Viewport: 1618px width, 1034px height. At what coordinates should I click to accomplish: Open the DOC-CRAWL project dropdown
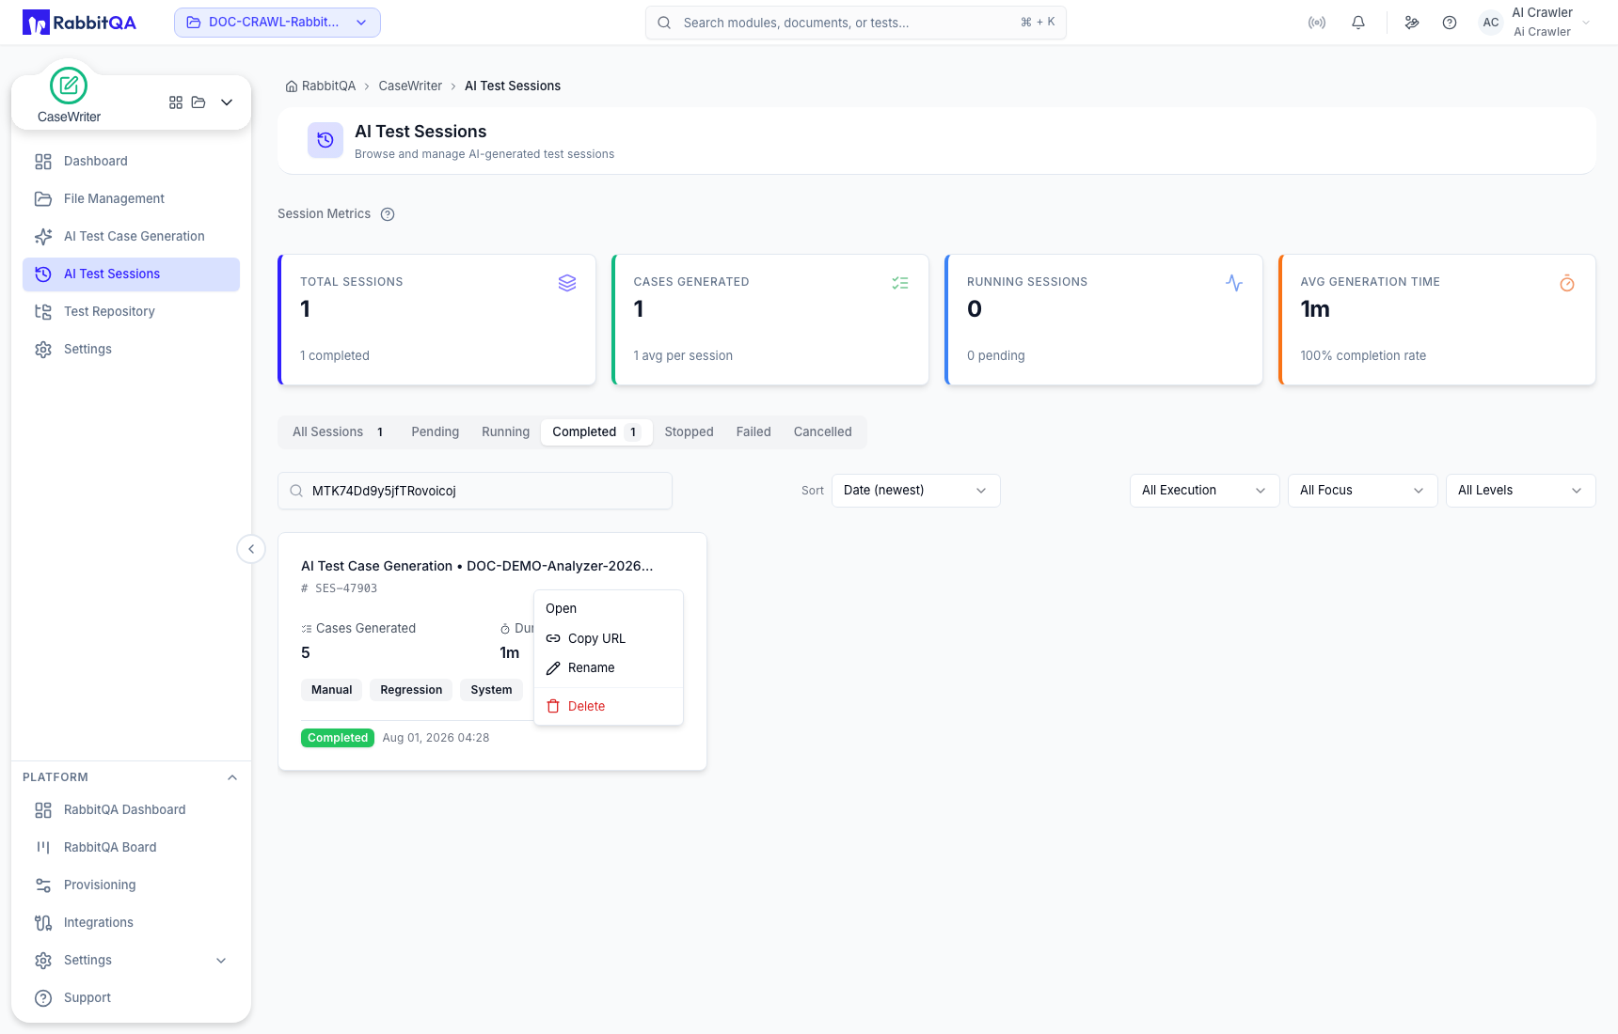(x=278, y=23)
